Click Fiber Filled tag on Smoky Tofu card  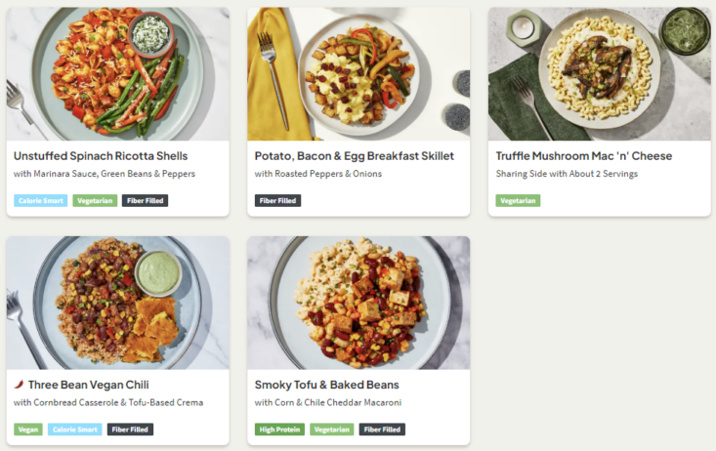click(x=382, y=430)
